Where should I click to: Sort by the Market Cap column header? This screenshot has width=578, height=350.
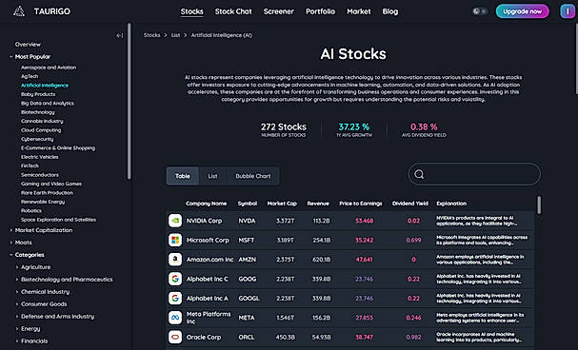[282, 204]
